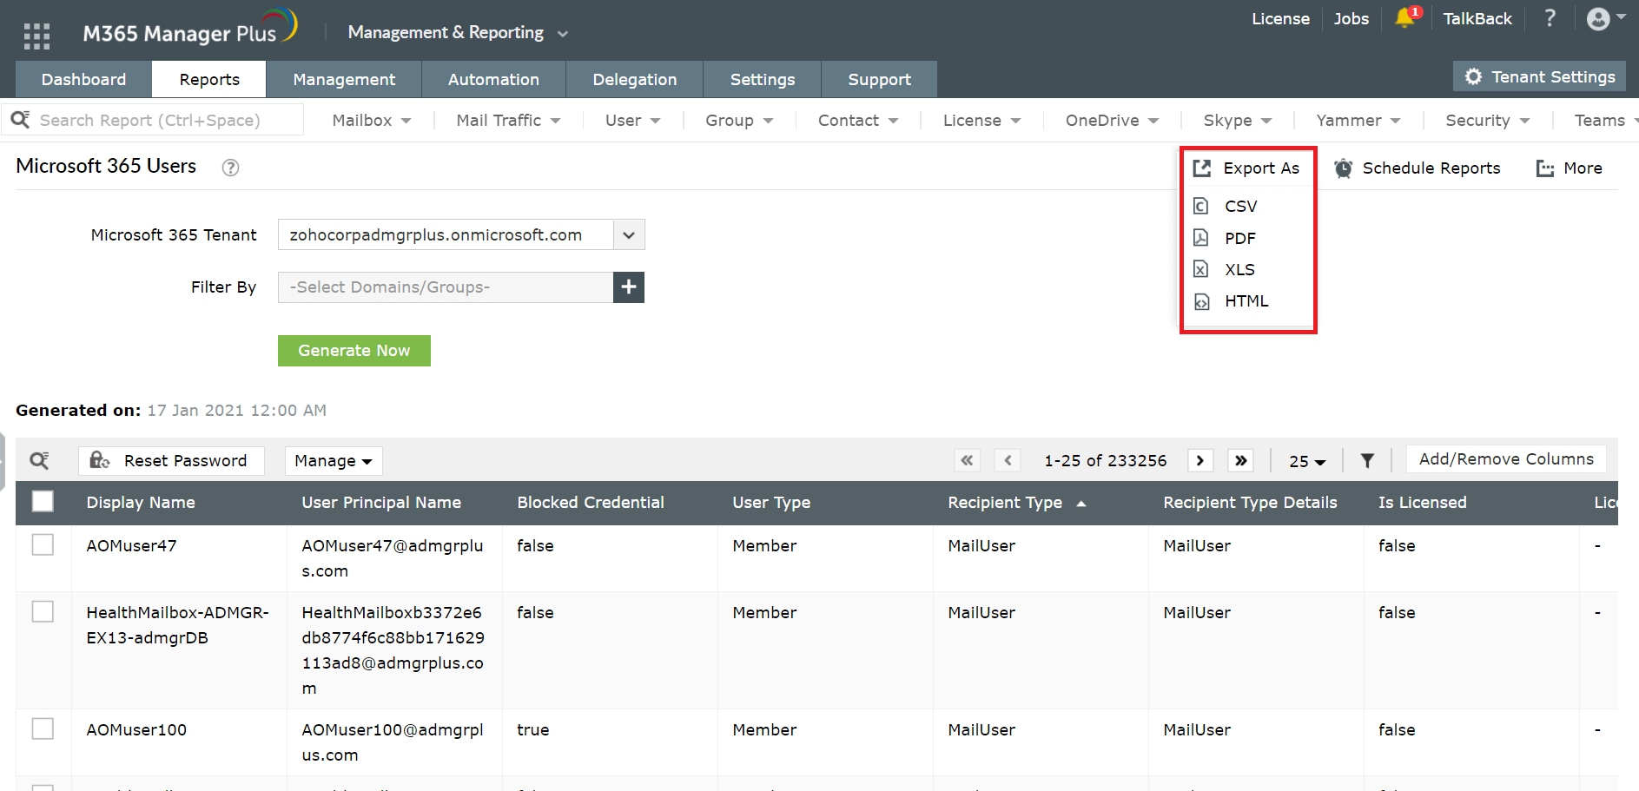Open the TalkBack link
Screen dimensions: 1639x791
point(1477,18)
